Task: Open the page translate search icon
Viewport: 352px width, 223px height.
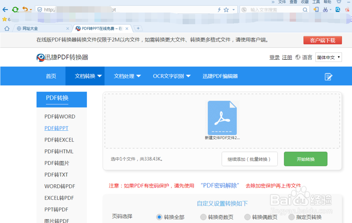Action: [x=338, y=9]
